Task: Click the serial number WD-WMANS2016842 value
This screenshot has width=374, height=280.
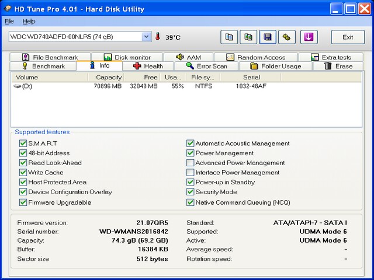Action: [134, 232]
